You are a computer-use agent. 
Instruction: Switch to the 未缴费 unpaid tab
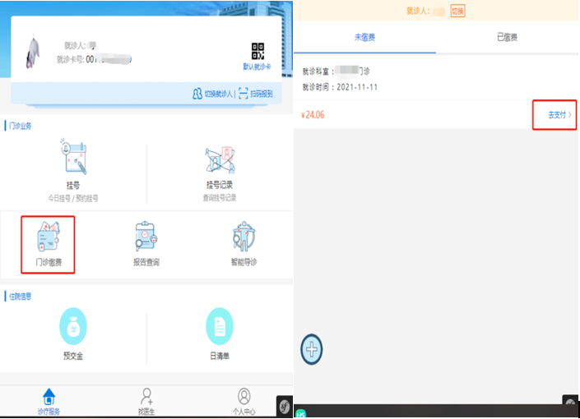point(365,37)
